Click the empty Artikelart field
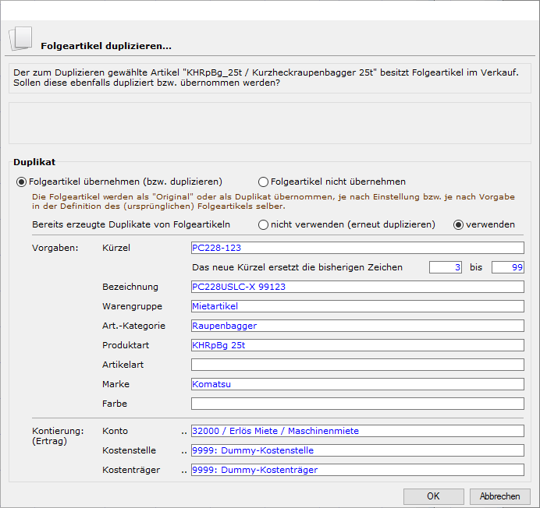The height and width of the screenshot is (508, 540). (357, 365)
